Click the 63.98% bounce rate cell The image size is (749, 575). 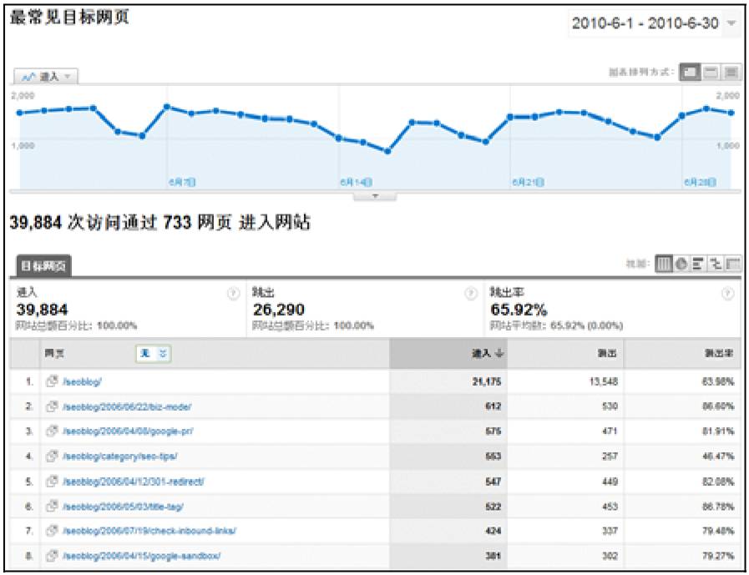[x=718, y=381]
